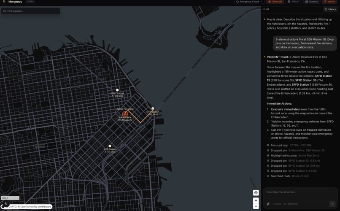340x211 pixels.
Task: Click the send arrow button in chat
Action: point(332,204)
